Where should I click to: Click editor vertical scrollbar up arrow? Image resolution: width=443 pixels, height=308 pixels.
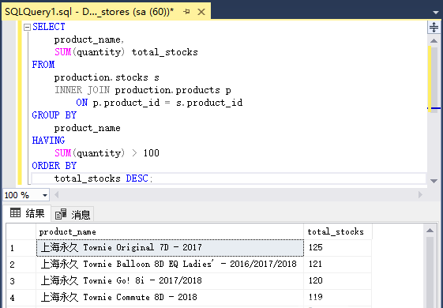(434, 41)
